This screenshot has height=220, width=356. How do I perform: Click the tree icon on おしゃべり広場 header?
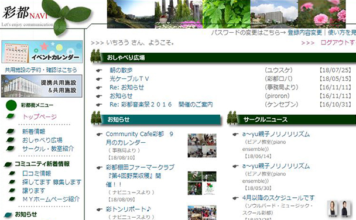[x=95, y=56]
